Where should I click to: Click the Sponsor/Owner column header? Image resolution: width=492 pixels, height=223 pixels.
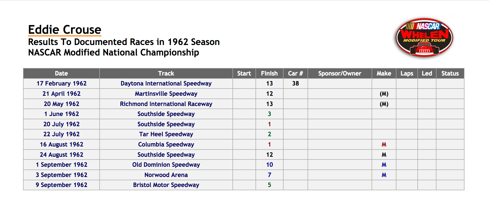[340, 73]
